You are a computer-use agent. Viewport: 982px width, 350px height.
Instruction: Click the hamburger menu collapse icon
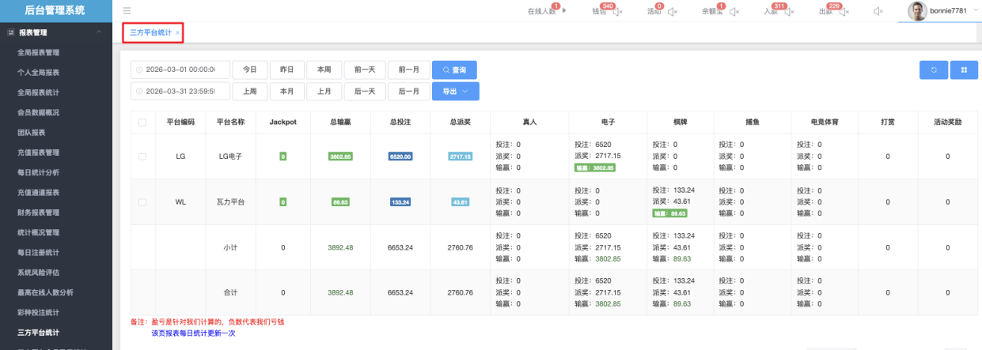pyautogui.click(x=127, y=11)
